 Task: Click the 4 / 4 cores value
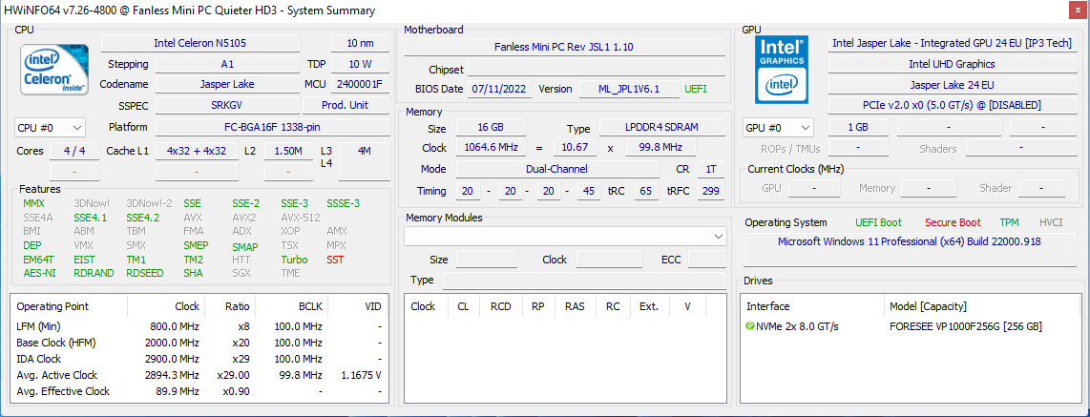(75, 151)
